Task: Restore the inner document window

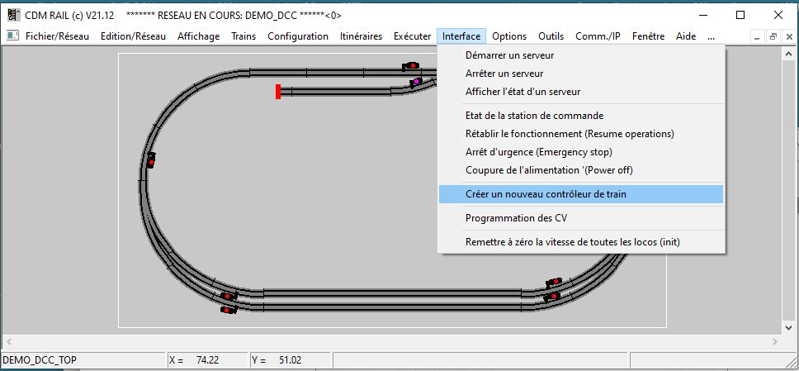Action: 773,36
